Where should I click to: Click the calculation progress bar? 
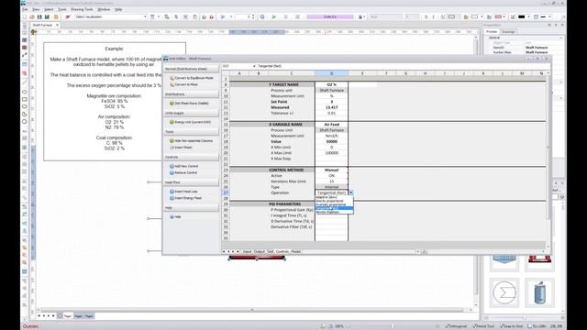330,16
